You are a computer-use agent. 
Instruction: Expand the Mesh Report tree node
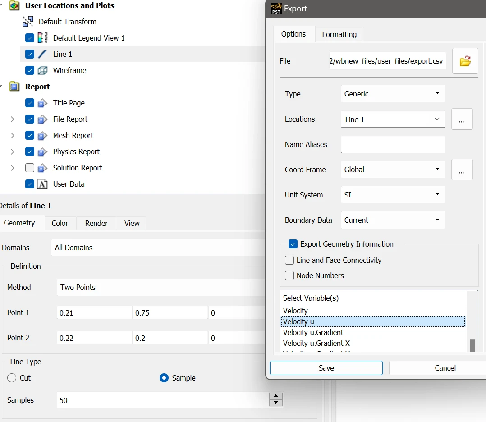13,136
